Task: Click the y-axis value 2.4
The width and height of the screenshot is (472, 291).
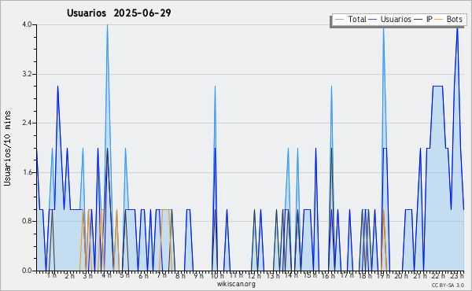Action: click(27, 123)
